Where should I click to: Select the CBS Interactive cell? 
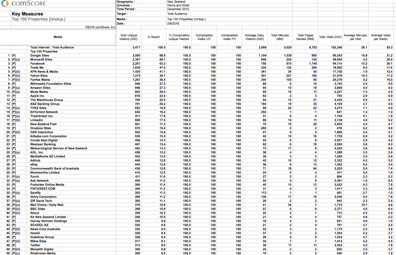[x=42, y=132]
